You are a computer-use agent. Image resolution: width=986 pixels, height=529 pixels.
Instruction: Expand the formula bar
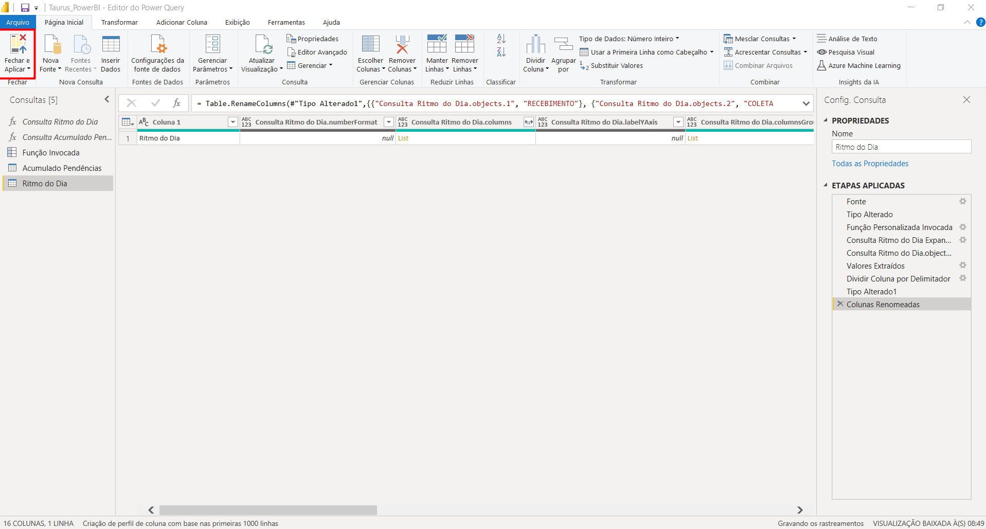(806, 103)
